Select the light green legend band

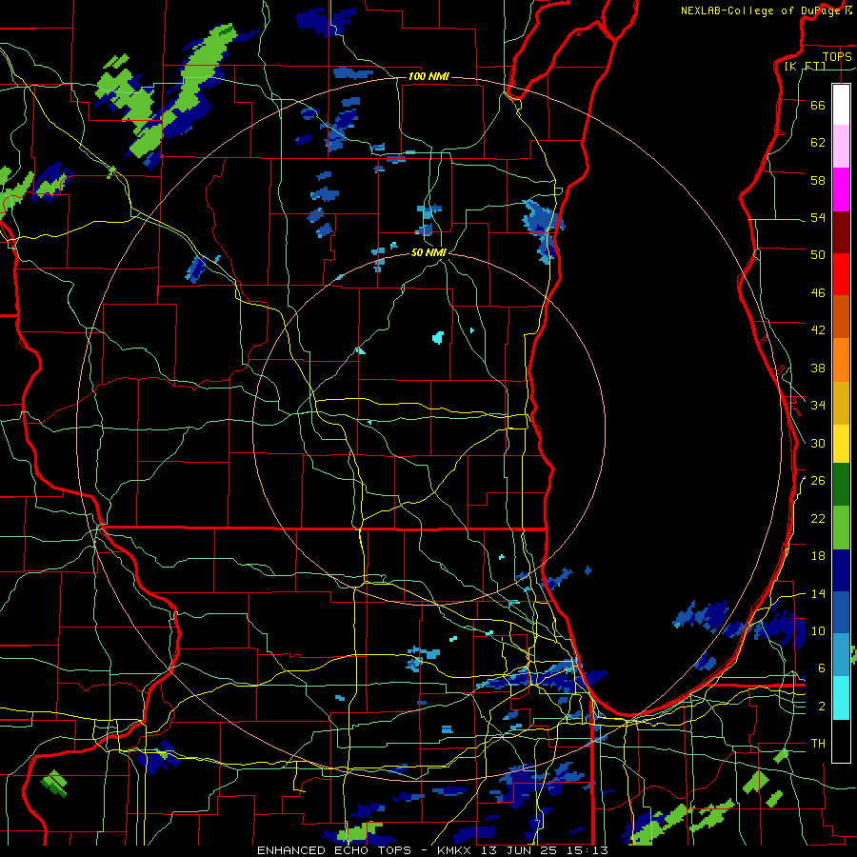841,528
